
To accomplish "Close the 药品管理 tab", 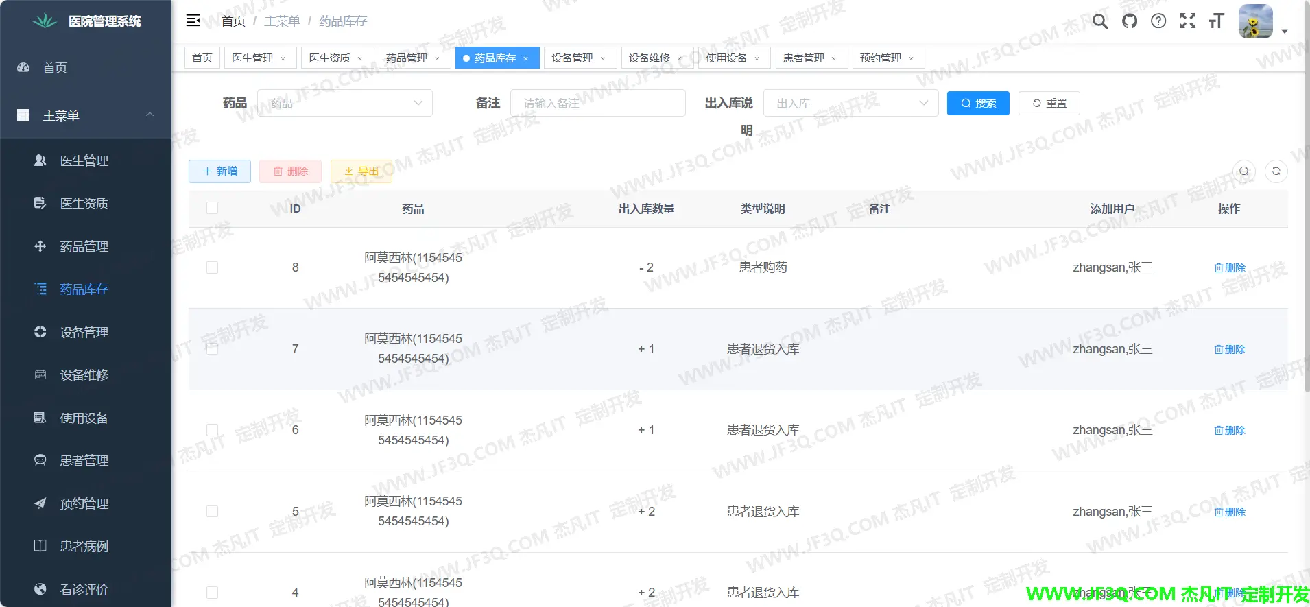I will click(x=437, y=58).
